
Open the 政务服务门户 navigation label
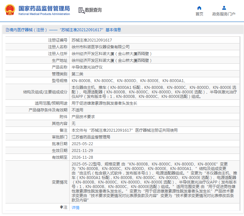click(x=224, y=14)
